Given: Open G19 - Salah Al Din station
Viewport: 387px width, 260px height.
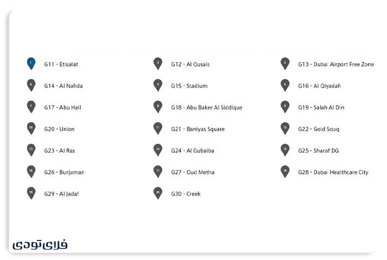Looking at the screenshot, I should coord(321,108).
